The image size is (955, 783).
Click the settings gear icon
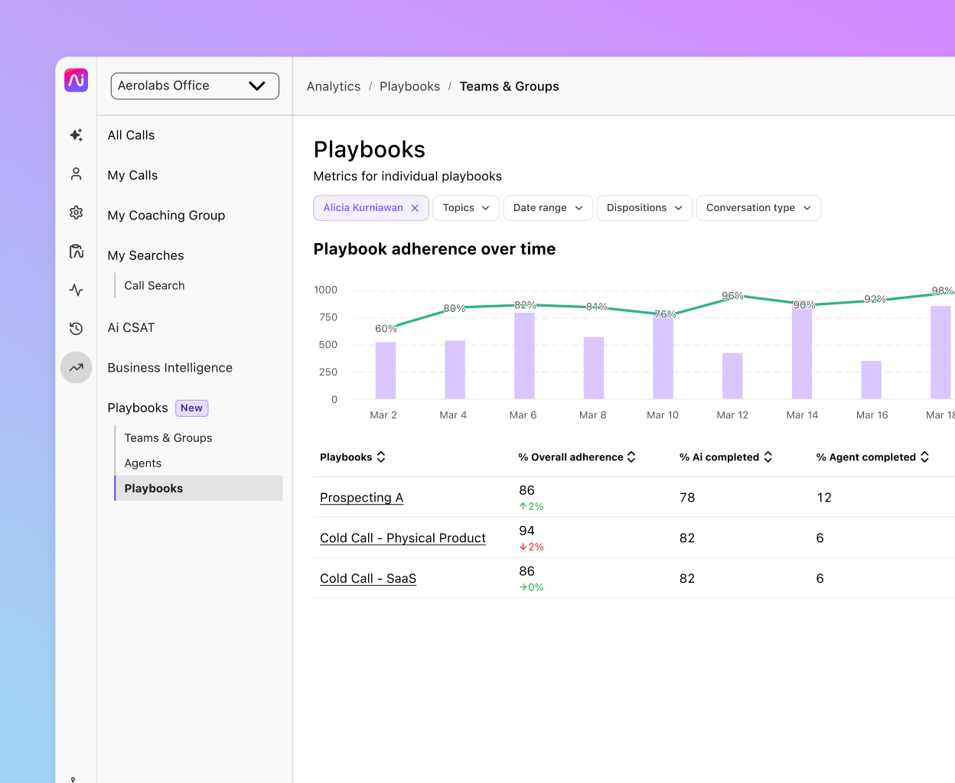(76, 213)
